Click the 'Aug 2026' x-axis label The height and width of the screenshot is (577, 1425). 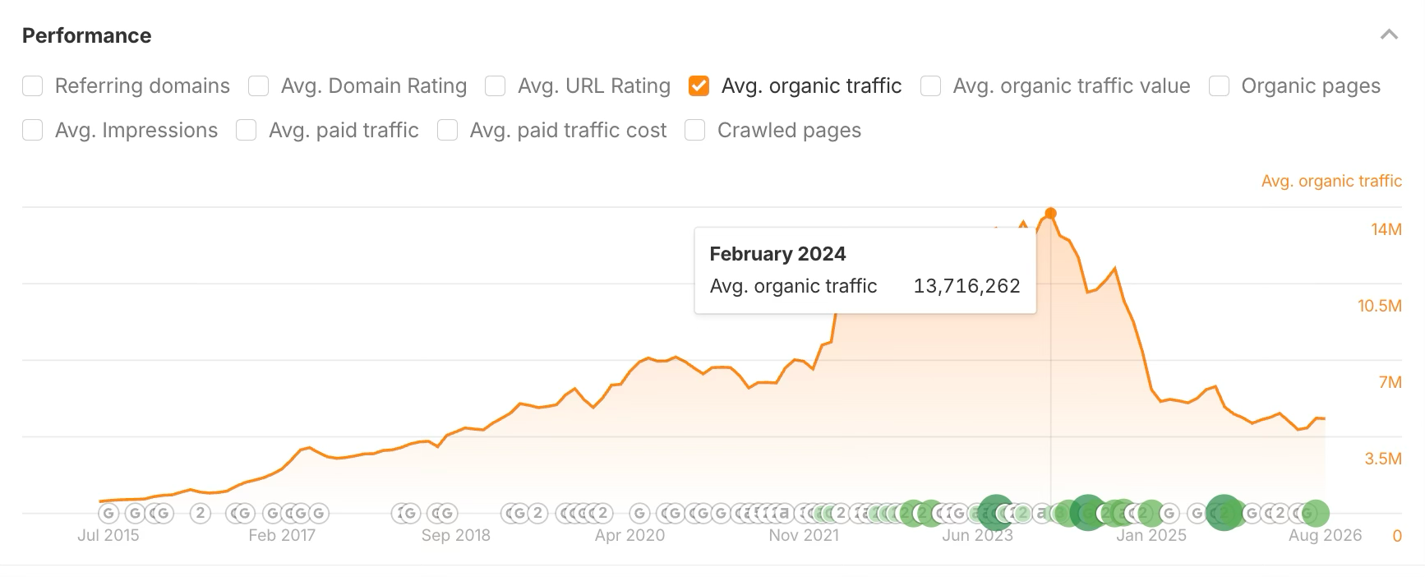coord(1325,535)
